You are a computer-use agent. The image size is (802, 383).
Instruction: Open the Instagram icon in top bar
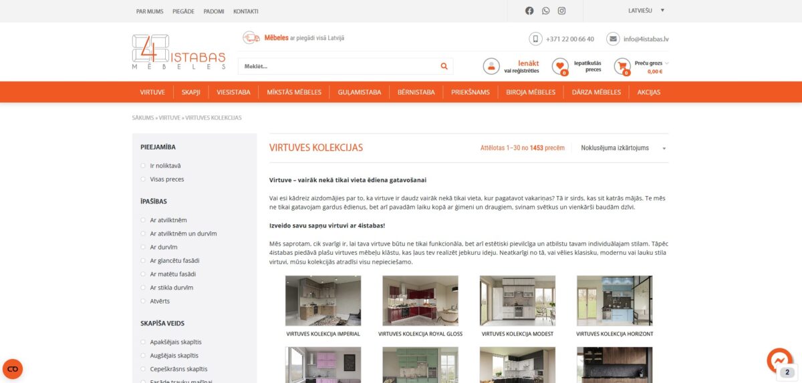tap(562, 11)
